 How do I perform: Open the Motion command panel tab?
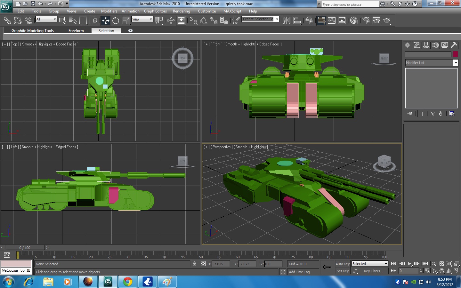tap(435, 45)
